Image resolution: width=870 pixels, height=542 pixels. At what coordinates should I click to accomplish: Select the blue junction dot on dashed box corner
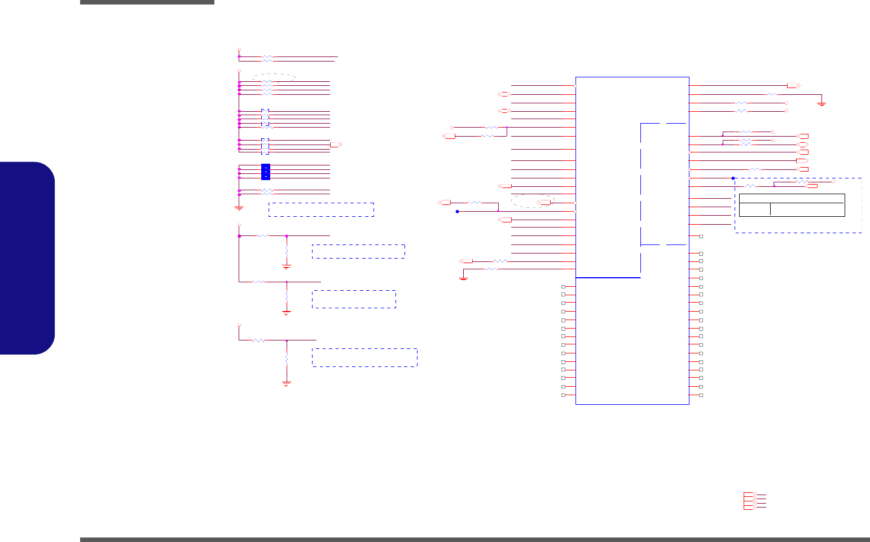pos(733,178)
